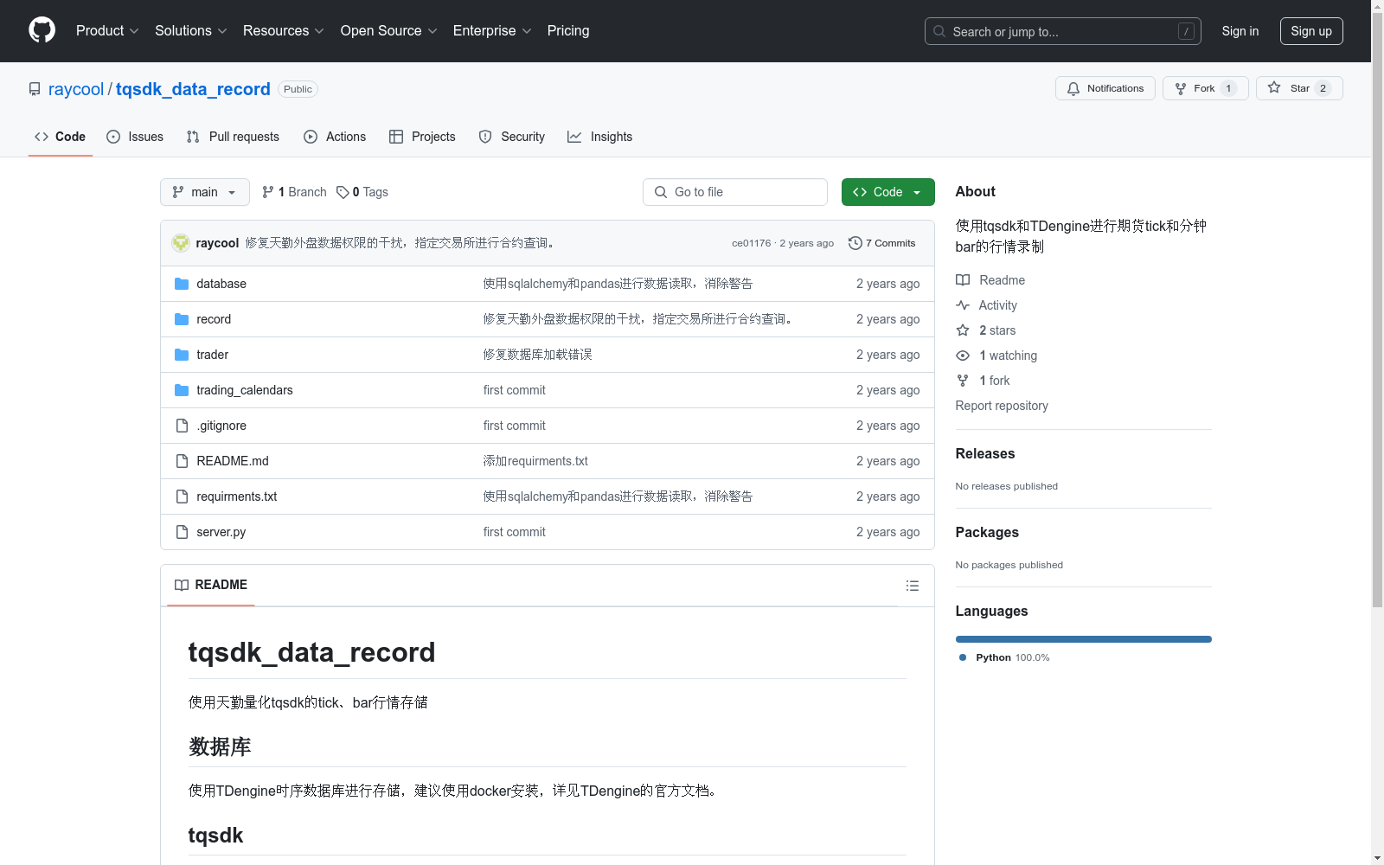Open the Pricing page

568,30
